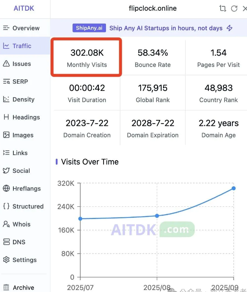Open the Structured data section

28,206
